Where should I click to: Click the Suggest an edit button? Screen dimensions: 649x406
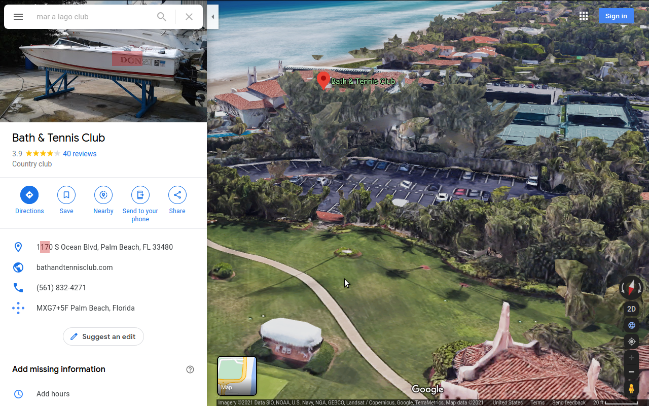point(103,336)
